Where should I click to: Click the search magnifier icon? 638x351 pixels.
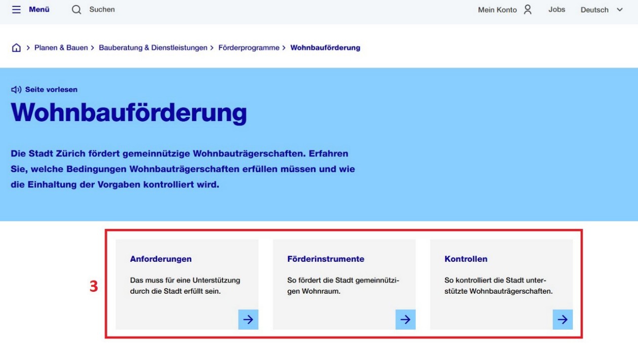click(x=76, y=10)
